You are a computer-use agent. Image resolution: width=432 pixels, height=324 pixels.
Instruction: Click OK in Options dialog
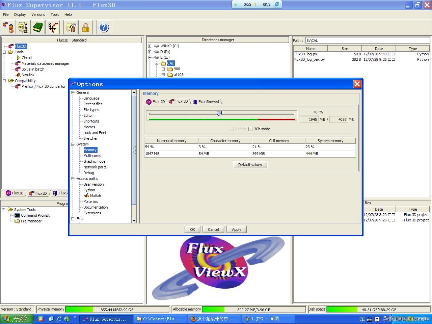(x=192, y=230)
